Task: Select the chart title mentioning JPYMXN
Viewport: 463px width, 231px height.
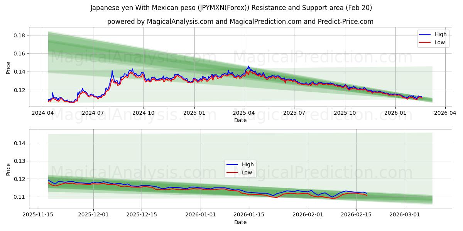Action: click(231, 8)
